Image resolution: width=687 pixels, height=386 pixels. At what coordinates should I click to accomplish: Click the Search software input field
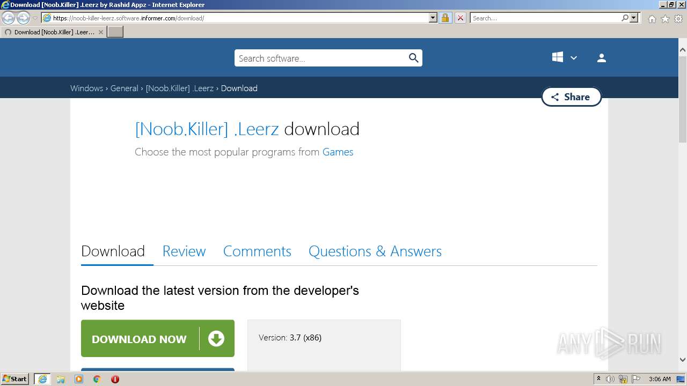pyautogui.click(x=320, y=58)
